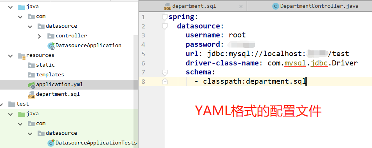
Task: Click classpath:department.sql on line 8
Action: (x=254, y=81)
